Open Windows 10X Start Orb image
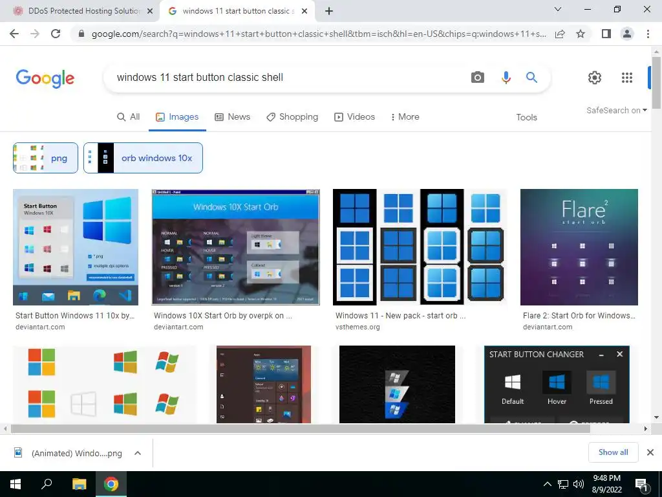This screenshot has height=497, width=662. (235, 247)
